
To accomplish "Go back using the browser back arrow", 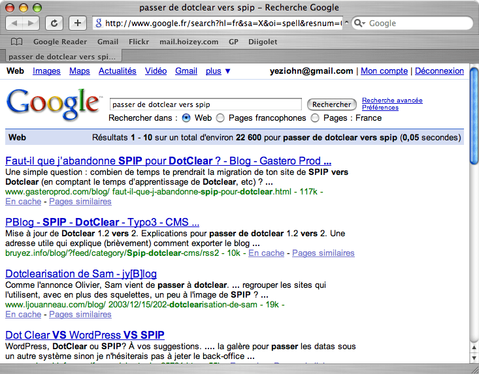I will coord(14,23).
